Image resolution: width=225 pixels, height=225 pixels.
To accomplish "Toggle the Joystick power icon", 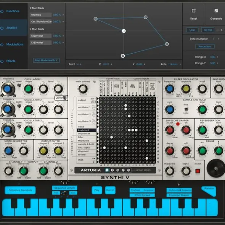I will [2, 28].
